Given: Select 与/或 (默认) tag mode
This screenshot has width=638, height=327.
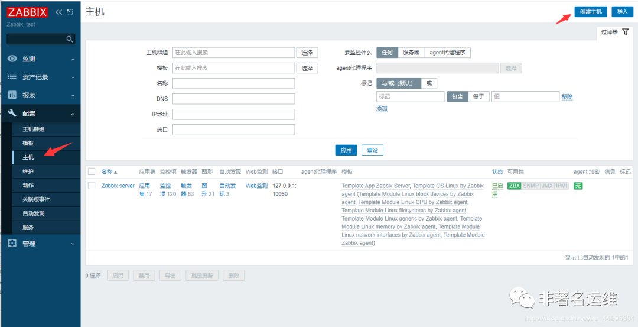Looking at the screenshot, I should click(399, 83).
